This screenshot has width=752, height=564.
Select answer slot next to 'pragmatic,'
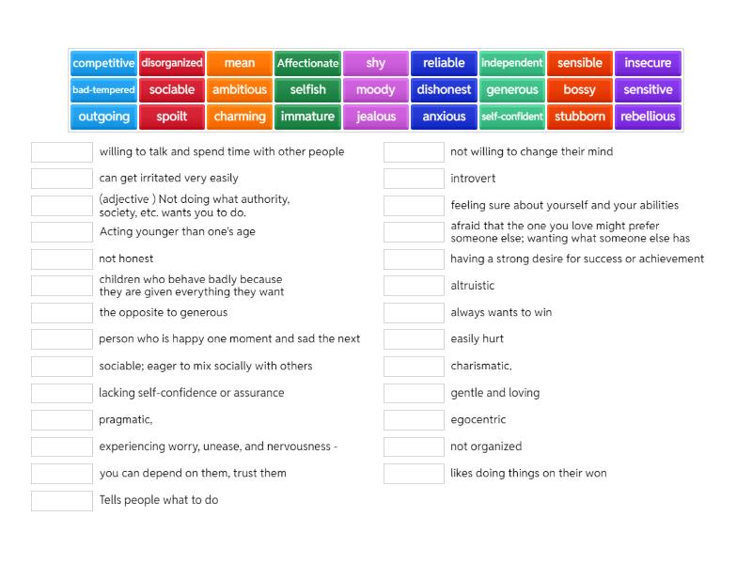click(x=62, y=420)
